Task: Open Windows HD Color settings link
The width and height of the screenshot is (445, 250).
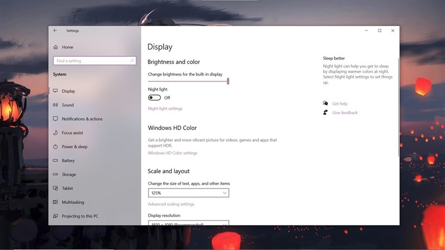Action: coord(172,153)
